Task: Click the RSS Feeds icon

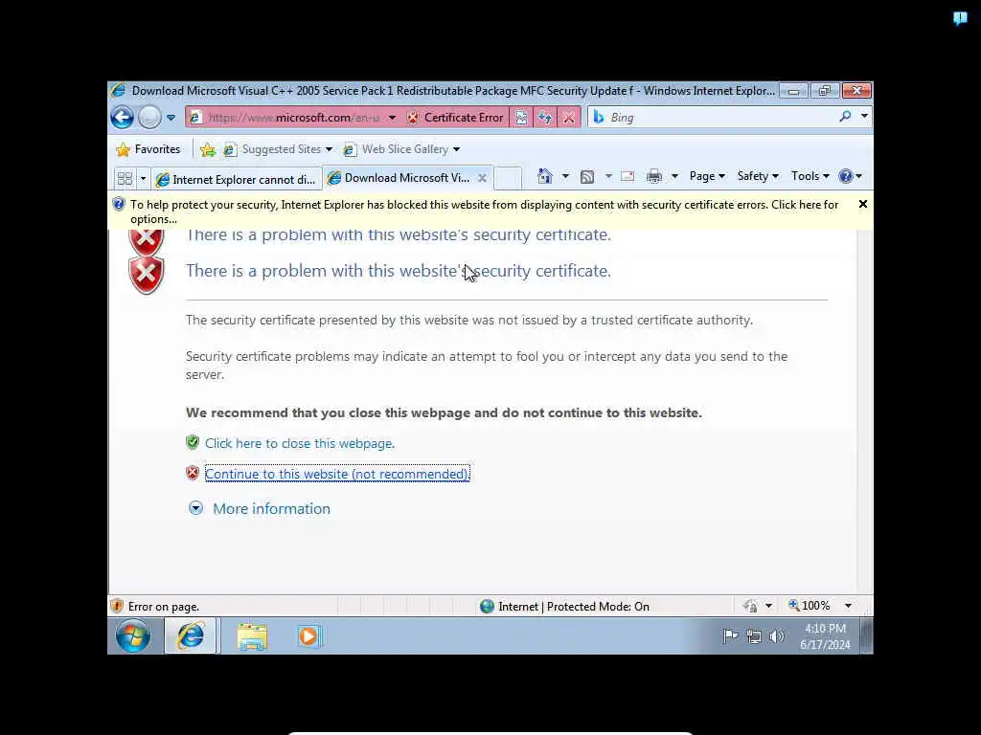Action: 587,177
